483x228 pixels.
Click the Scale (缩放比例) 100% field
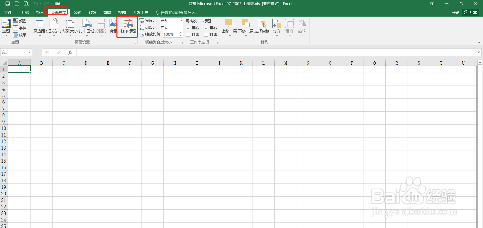[171, 34]
